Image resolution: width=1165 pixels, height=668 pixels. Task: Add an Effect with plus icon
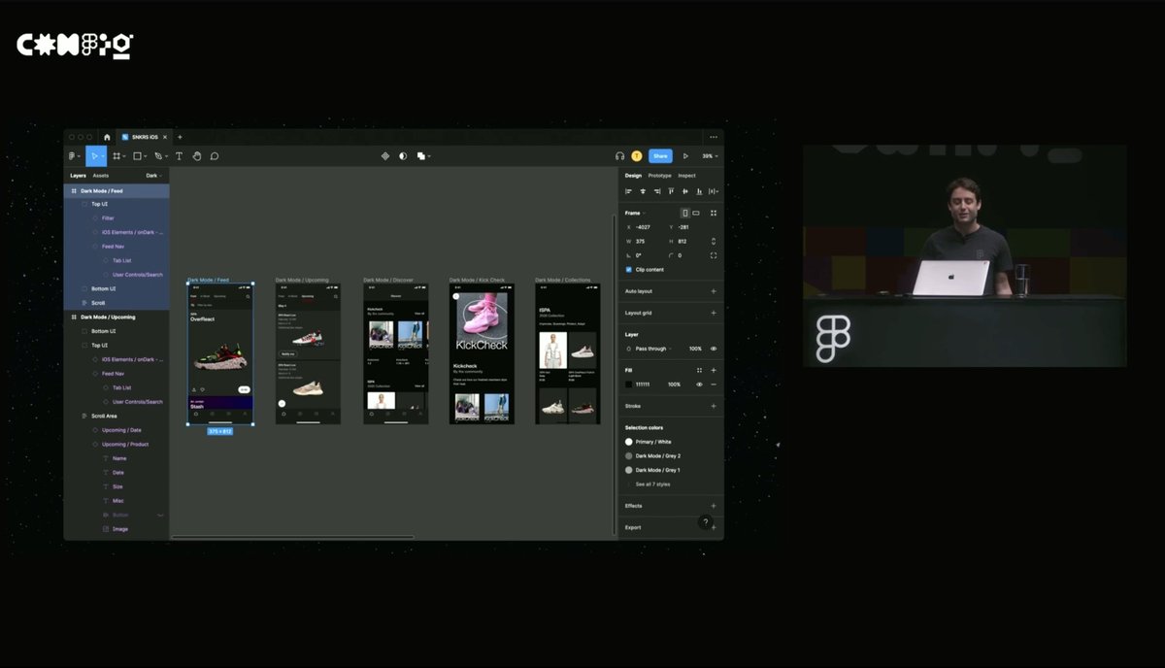click(714, 506)
